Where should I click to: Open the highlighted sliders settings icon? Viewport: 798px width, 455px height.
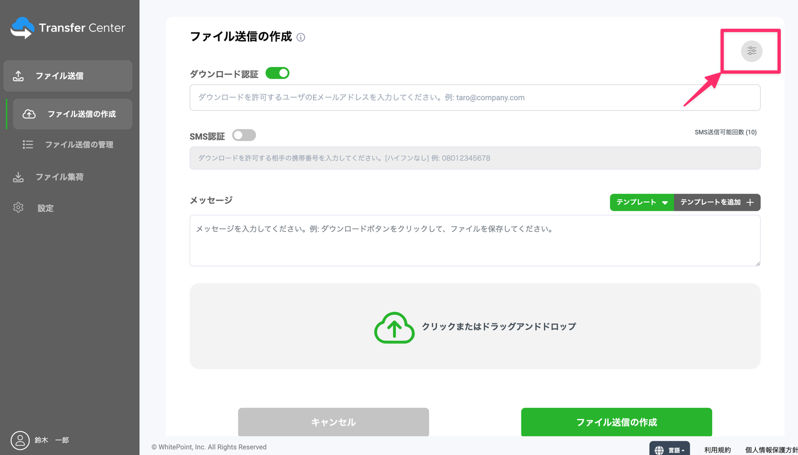pyautogui.click(x=752, y=51)
